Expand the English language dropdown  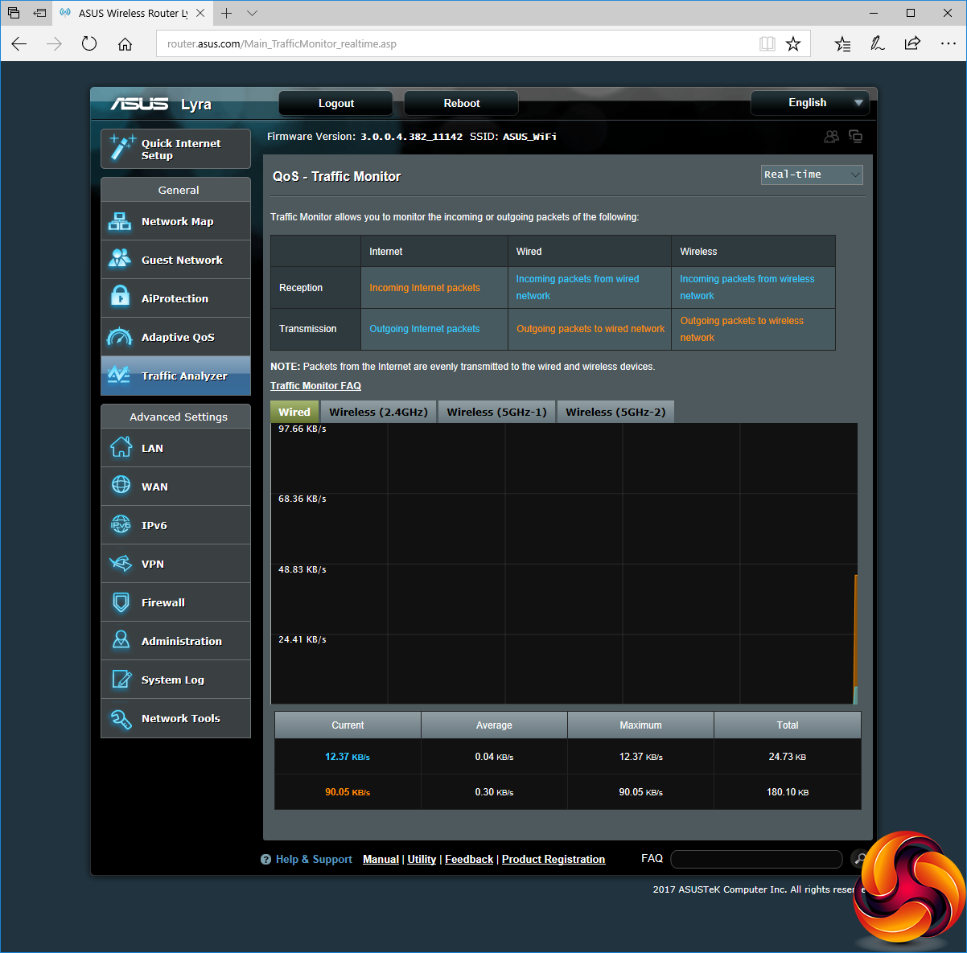pos(810,103)
